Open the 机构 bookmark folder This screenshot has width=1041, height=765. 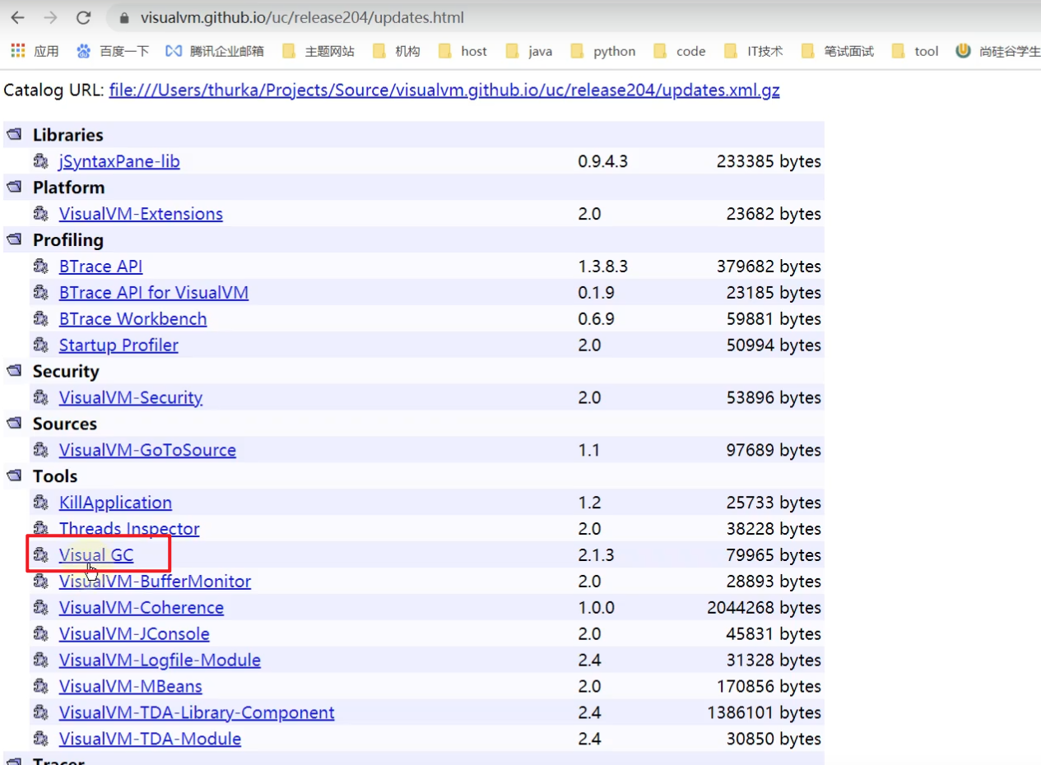[x=396, y=51]
